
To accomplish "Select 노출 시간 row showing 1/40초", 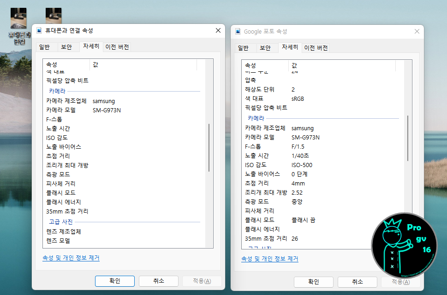I will [322, 156].
